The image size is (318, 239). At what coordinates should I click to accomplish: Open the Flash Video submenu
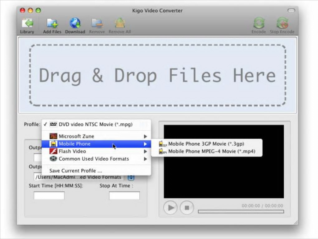point(96,151)
